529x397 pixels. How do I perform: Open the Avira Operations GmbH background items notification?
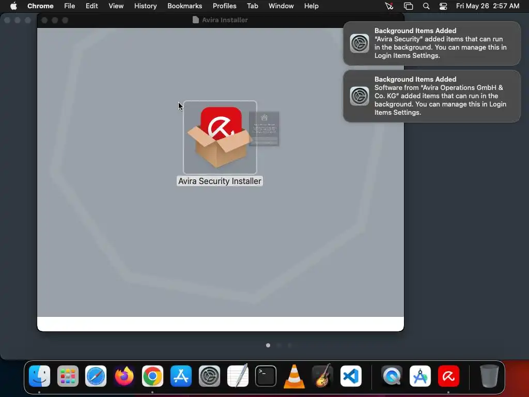pyautogui.click(x=432, y=96)
